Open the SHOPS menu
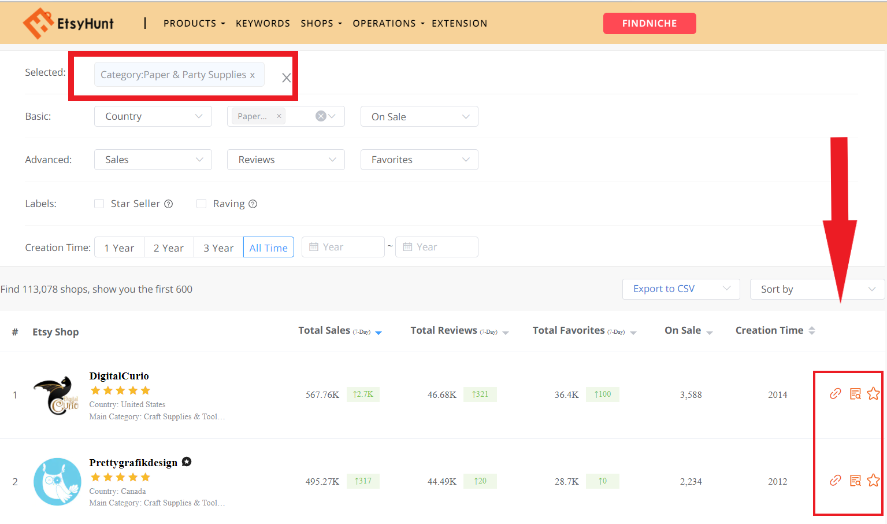The height and width of the screenshot is (524, 887). coord(321,23)
